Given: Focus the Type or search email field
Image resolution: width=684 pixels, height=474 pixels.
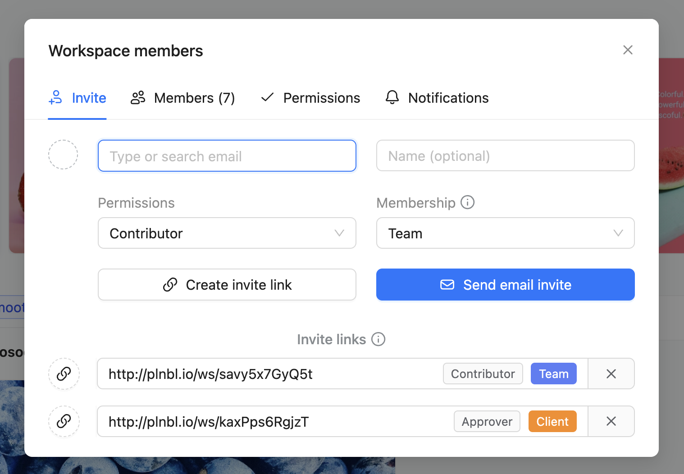Looking at the screenshot, I should tap(227, 156).
